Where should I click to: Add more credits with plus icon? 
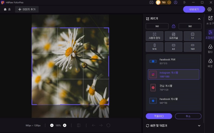click(169, 2)
